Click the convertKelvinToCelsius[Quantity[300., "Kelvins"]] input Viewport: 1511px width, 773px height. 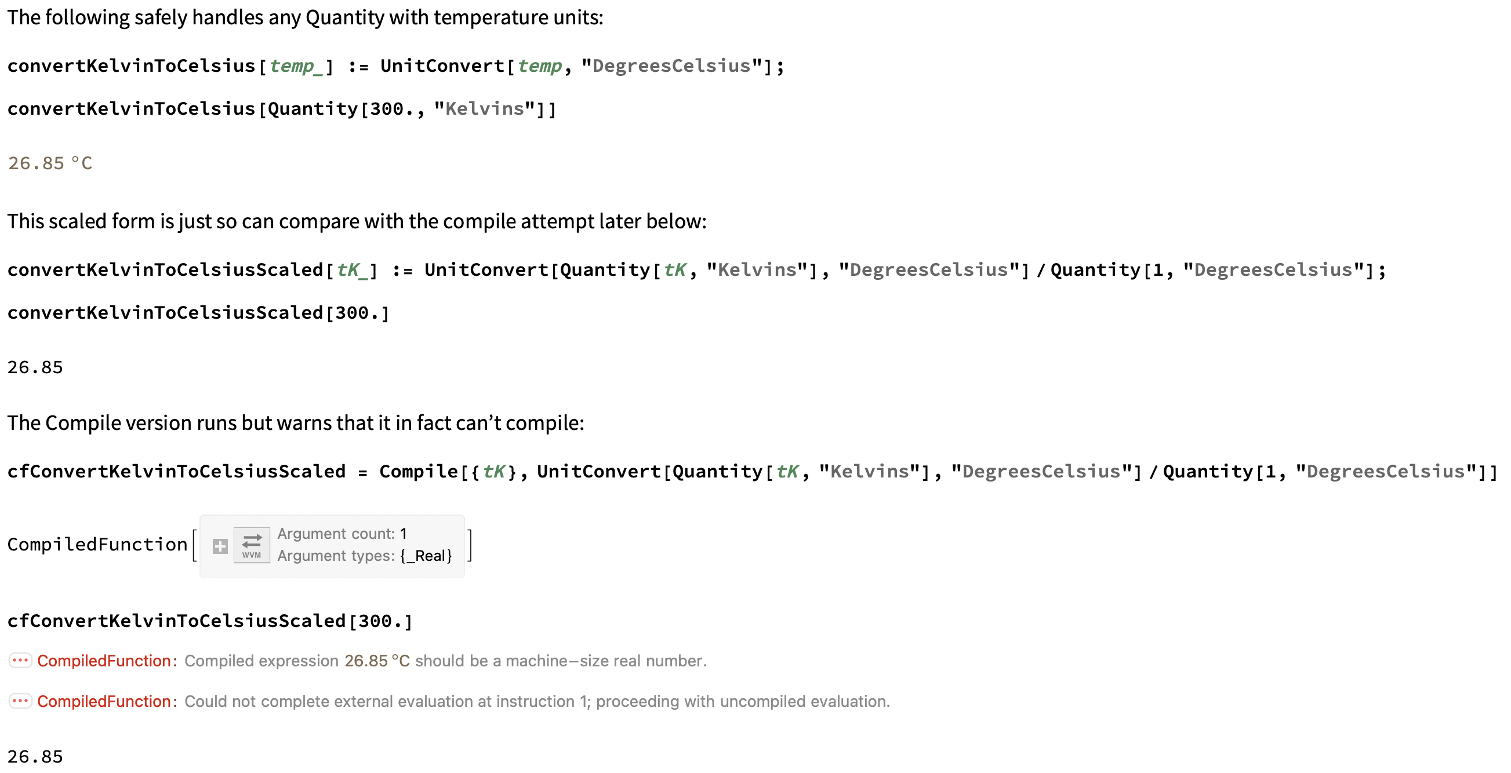click(x=282, y=109)
